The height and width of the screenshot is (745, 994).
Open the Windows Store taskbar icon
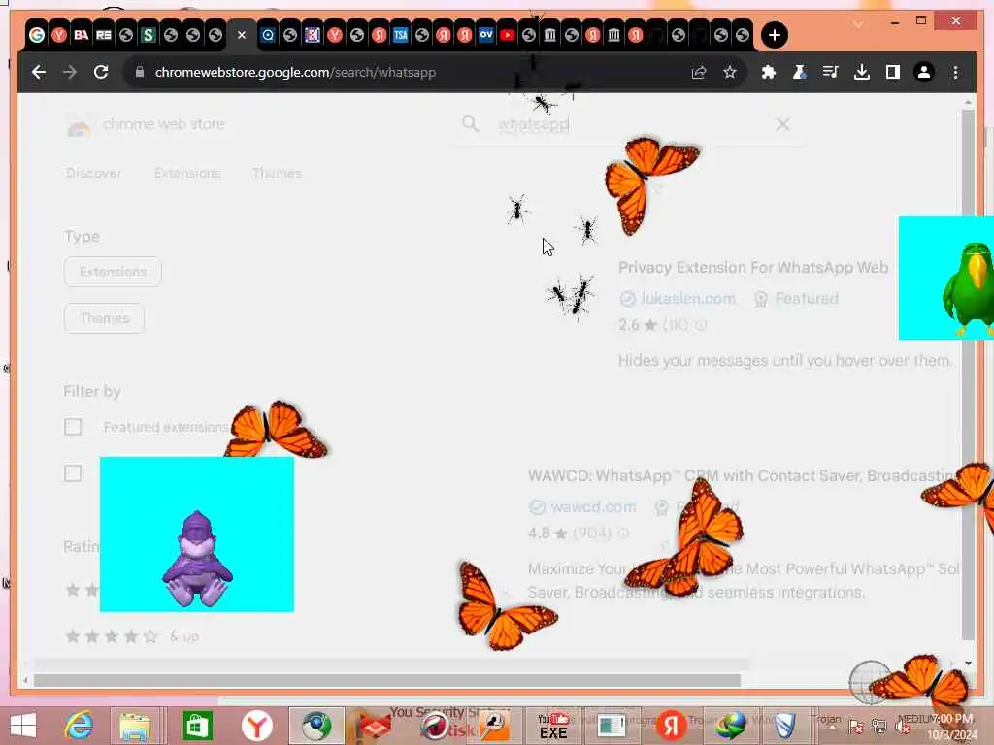pos(197,726)
